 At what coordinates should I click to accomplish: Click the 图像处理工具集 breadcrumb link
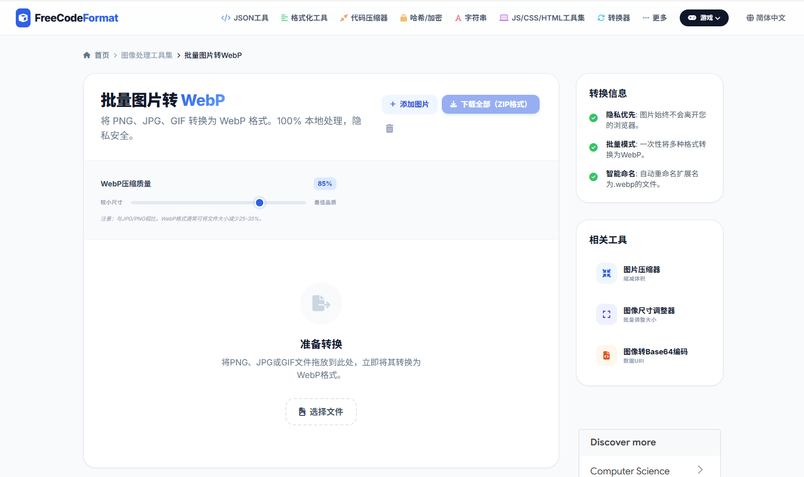(147, 55)
